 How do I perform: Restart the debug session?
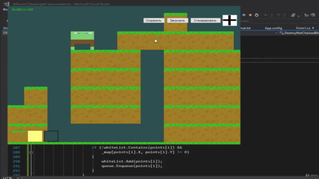(x=257, y=15)
